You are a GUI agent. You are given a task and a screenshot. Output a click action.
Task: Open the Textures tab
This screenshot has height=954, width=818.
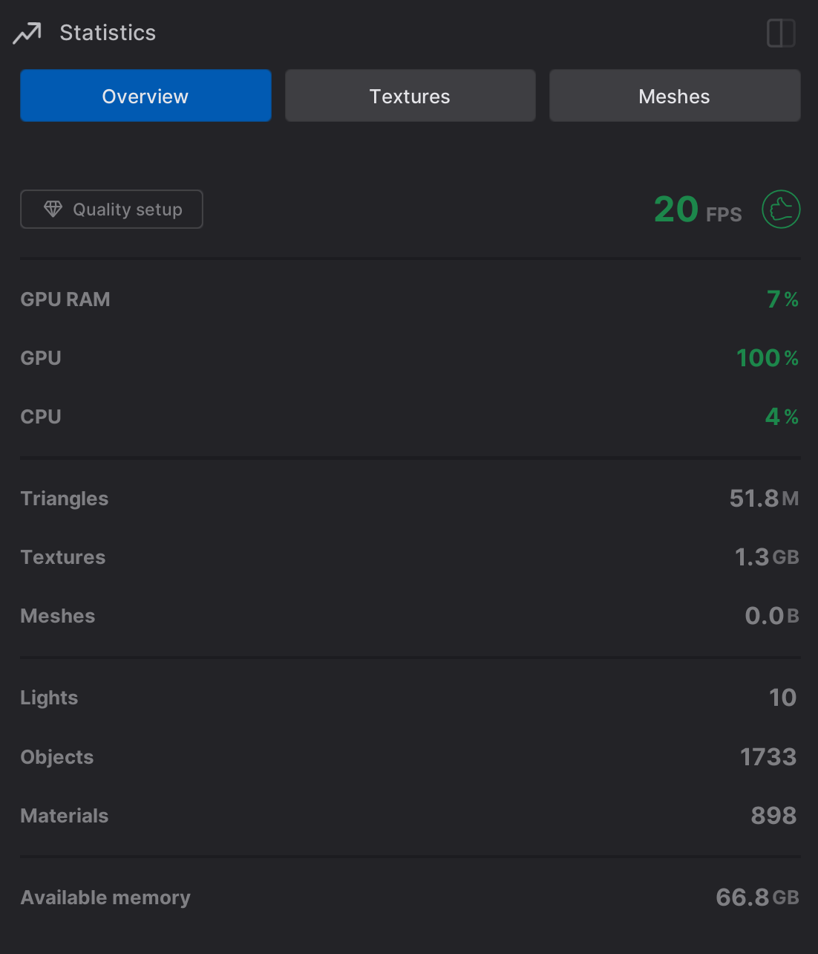pos(410,96)
